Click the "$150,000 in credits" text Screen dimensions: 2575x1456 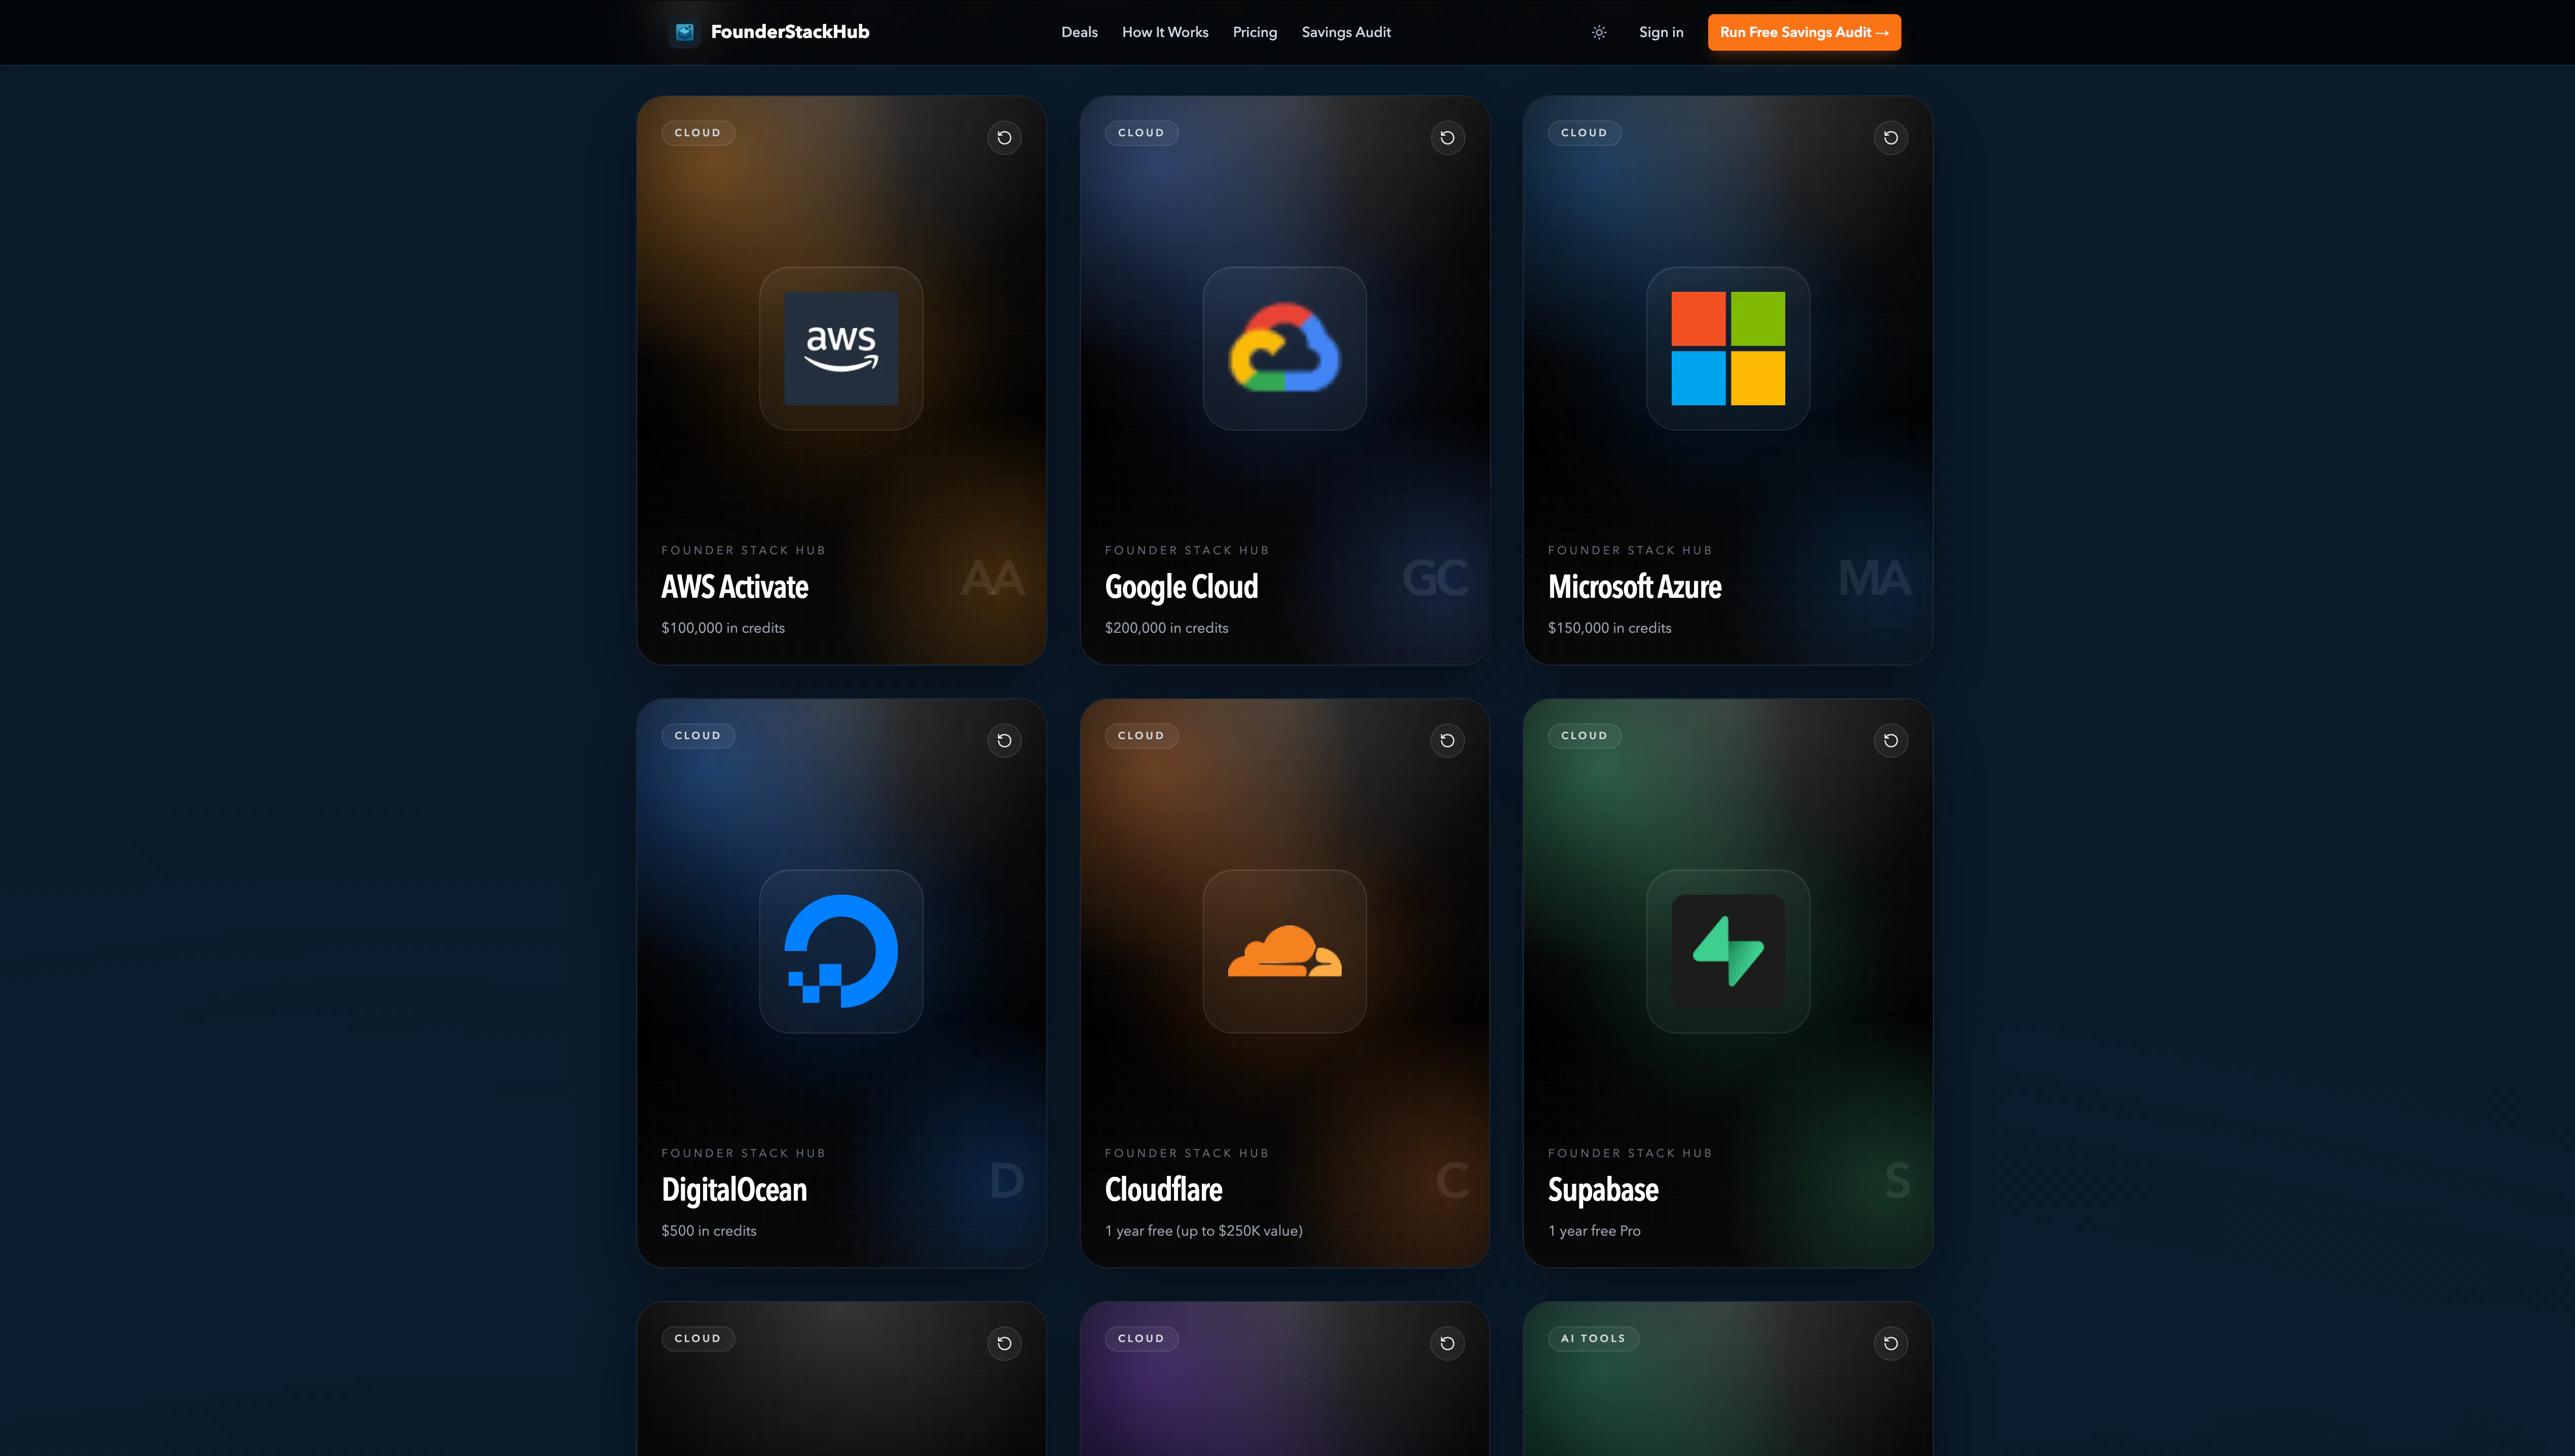point(1609,628)
